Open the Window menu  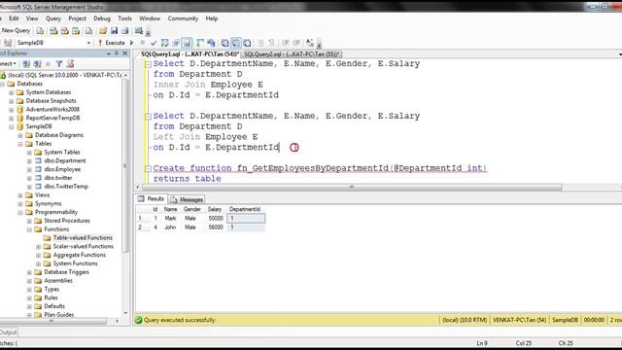150,18
